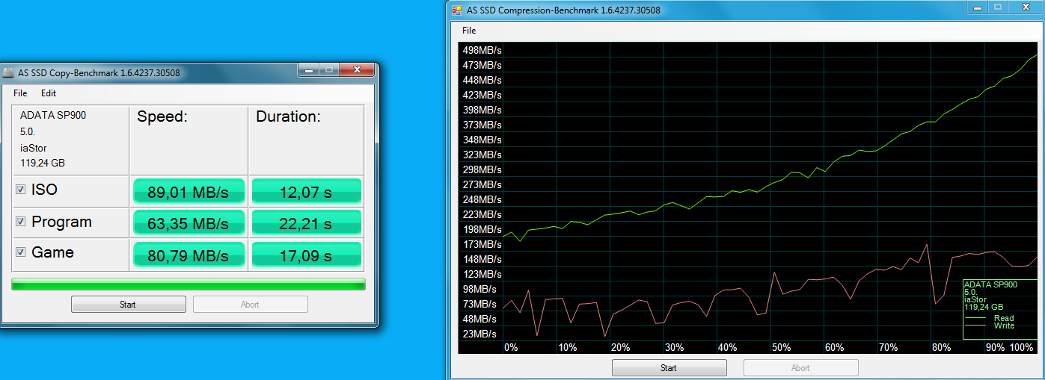Click the Duration: column header
Screen dimensions: 1045x380
pyautogui.click(x=288, y=117)
